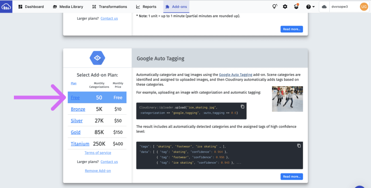Open settings via the gear icon
Screen dimensions: 371x188
click(x=285, y=7)
